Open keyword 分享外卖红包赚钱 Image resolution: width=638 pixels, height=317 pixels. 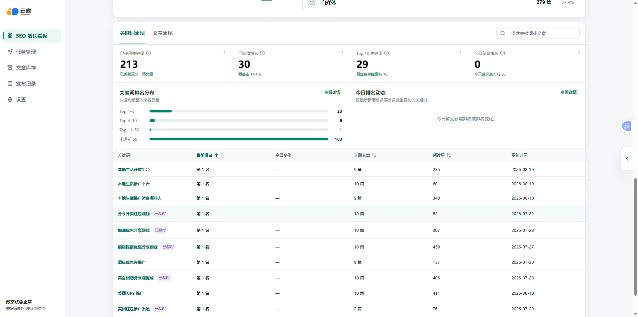[134, 214]
